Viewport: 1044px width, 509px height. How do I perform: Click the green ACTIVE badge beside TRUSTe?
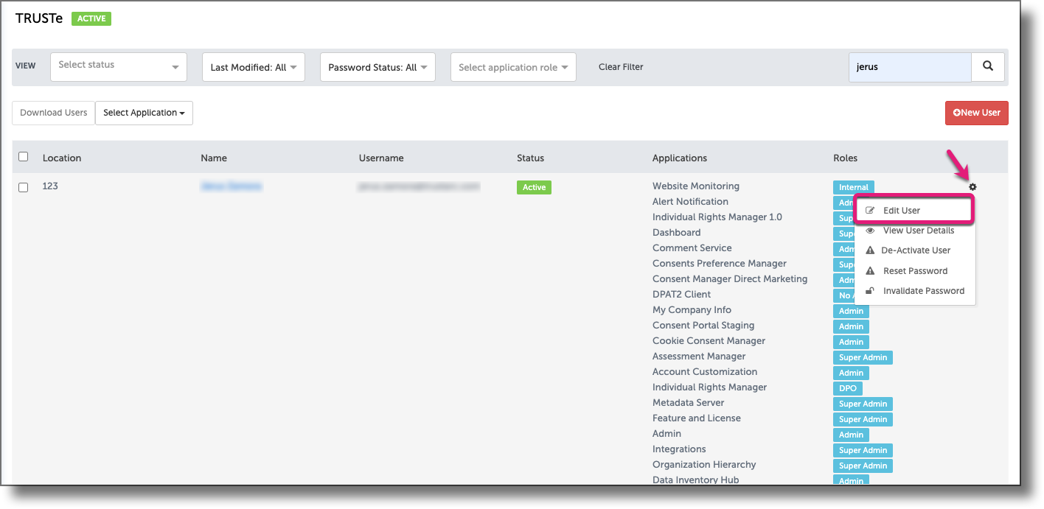[x=91, y=18]
